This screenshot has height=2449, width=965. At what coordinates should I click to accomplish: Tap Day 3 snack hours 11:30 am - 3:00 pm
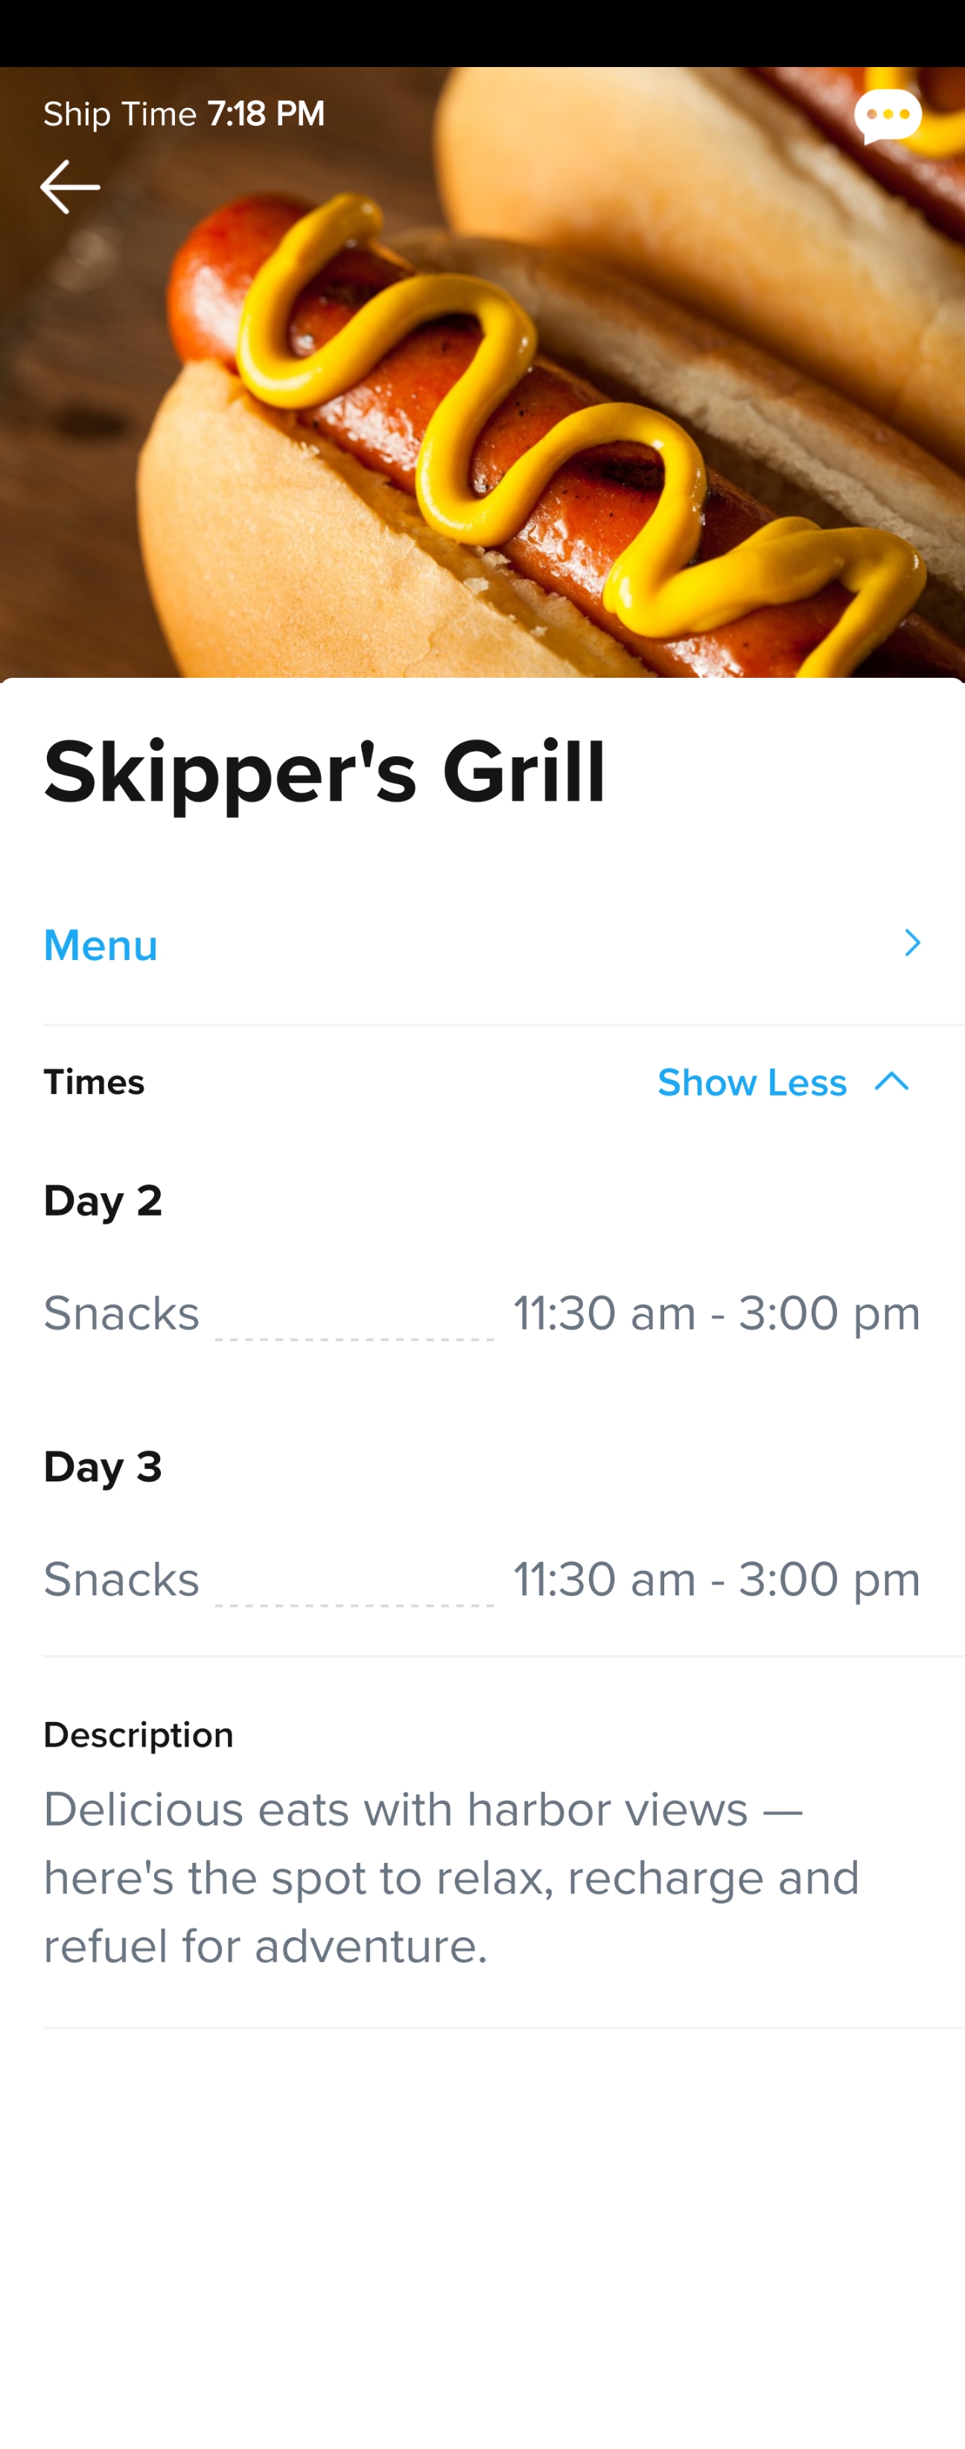[x=717, y=1580]
